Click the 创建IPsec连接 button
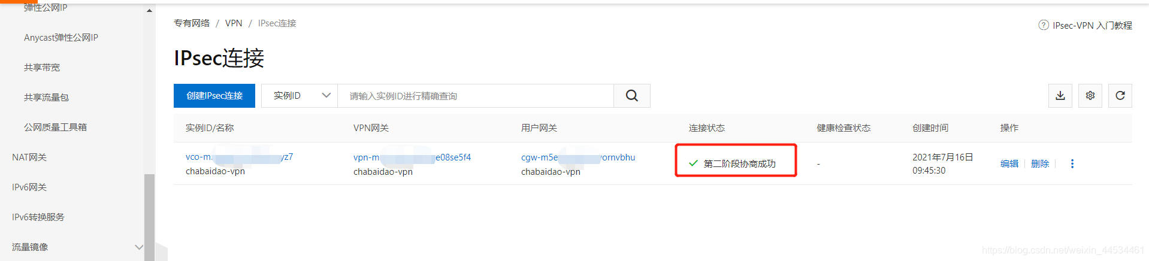Image resolution: width=1149 pixels, height=261 pixels. (x=214, y=96)
